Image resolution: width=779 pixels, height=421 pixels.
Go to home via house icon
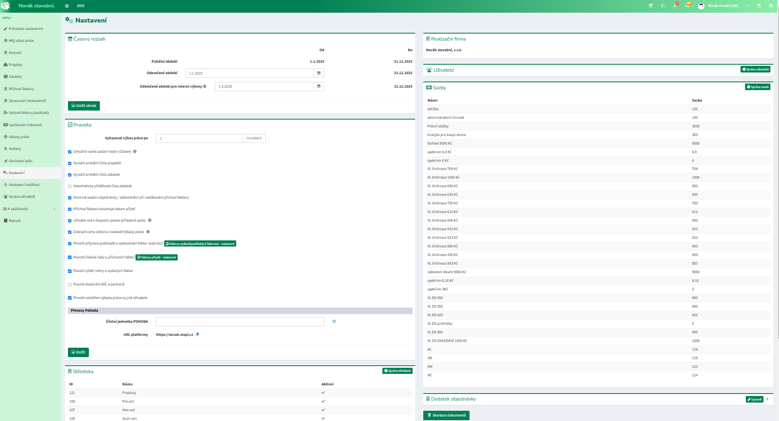[771, 6]
